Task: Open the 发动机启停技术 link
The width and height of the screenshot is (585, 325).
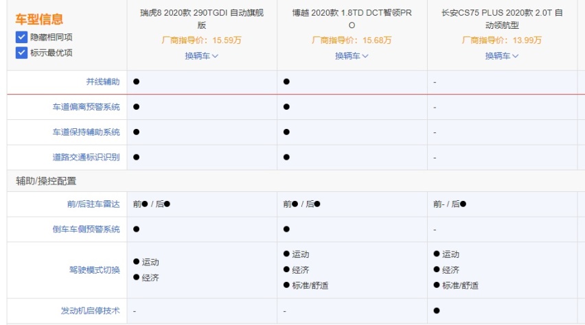Action: [x=90, y=311]
